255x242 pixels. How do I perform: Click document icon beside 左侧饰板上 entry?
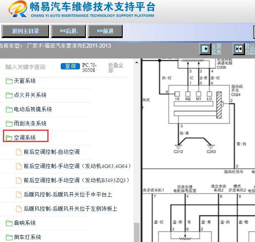tap(19, 209)
